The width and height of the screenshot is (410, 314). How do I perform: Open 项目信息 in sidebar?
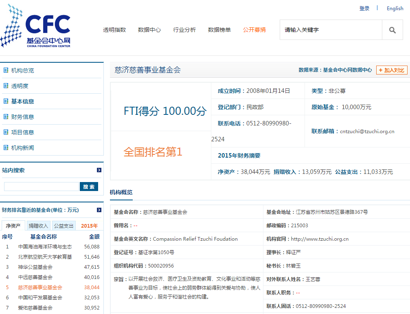(22, 132)
